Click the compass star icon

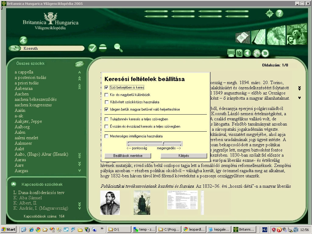269,13
